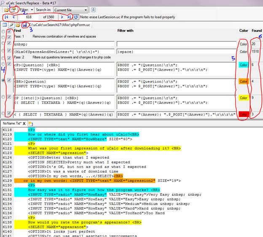263x237 pixels.
Task: Go to the previous match arrow
Action: [13, 17]
